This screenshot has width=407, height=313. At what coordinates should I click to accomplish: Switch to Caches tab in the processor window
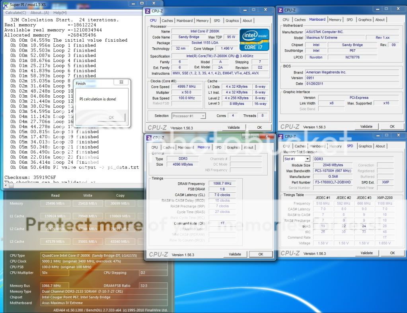coord(167,21)
